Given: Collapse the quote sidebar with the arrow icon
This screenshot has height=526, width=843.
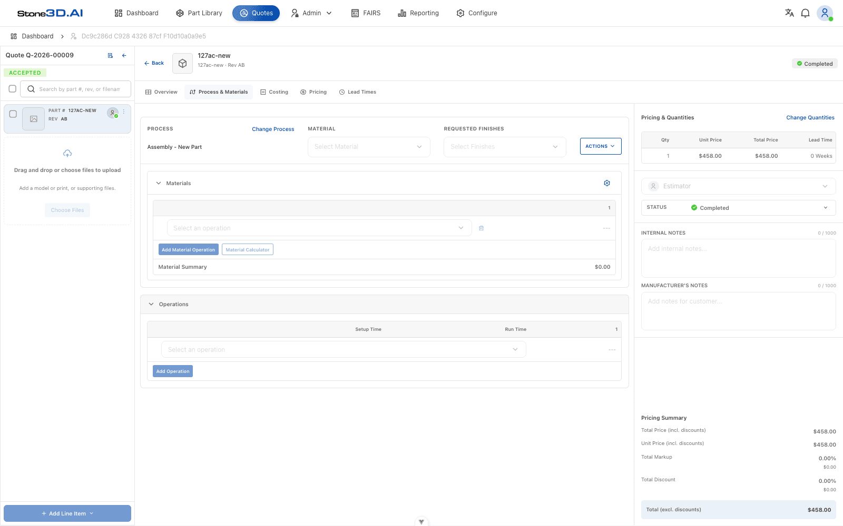Looking at the screenshot, I should [x=124, y=55].
